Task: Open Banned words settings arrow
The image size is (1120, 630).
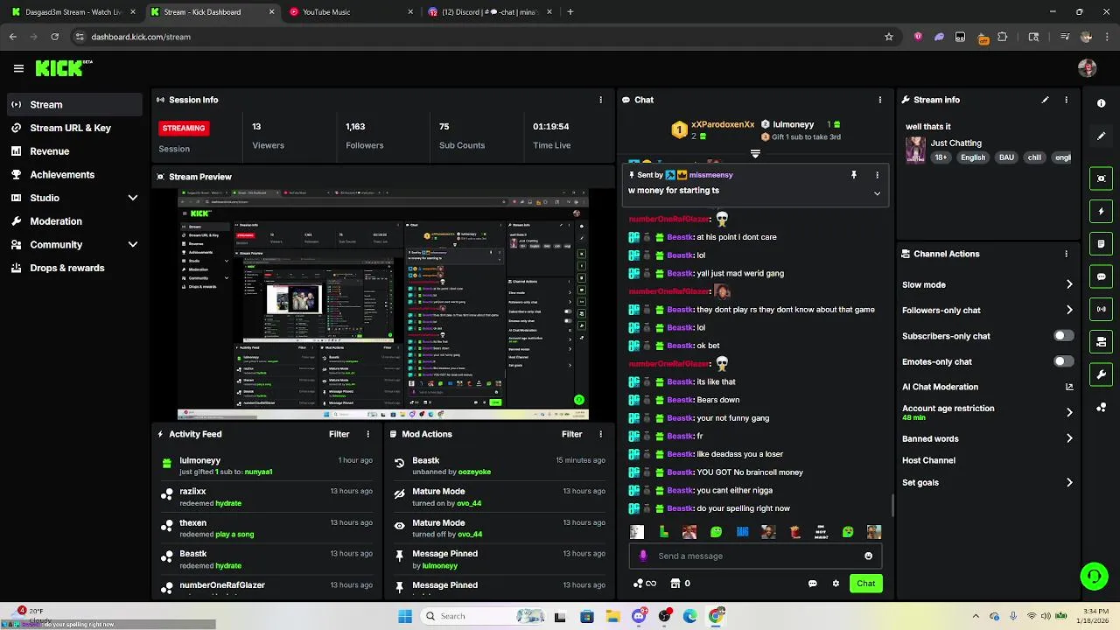Action: (x=1069, y=438)
